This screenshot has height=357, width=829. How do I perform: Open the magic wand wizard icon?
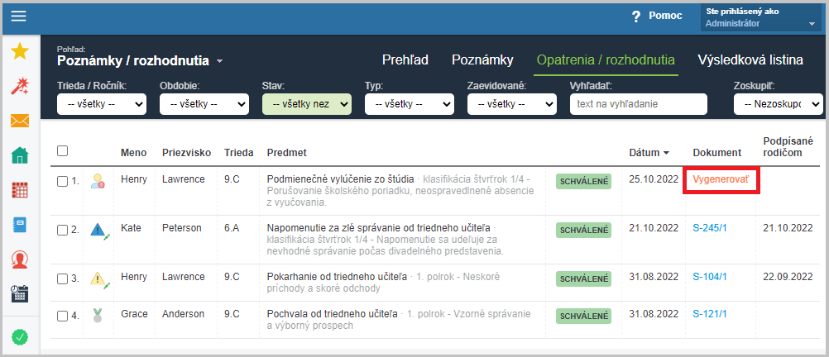coord(20,86)
